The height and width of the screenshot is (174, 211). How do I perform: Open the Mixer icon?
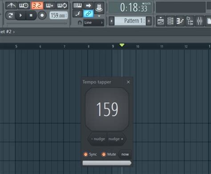pos(199,21)
